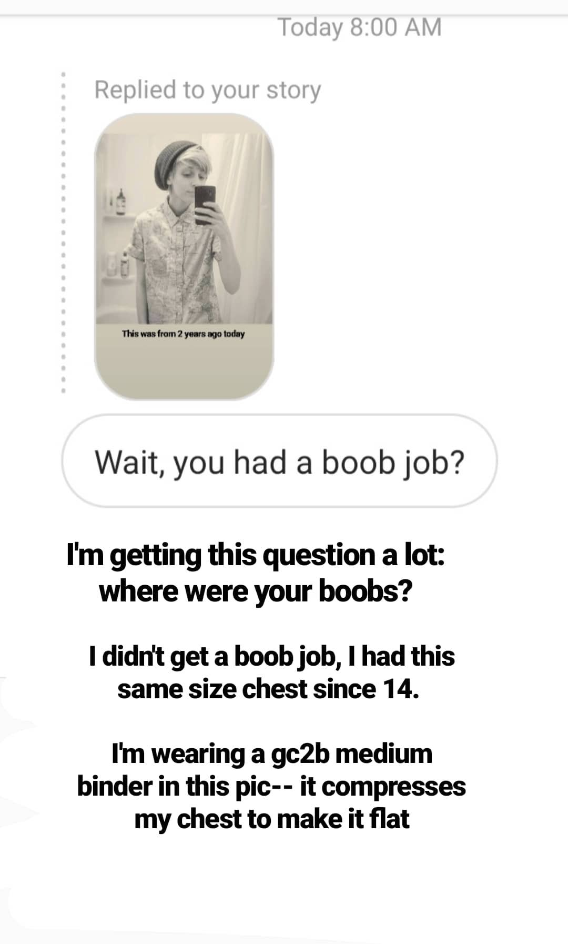Tap the thin divider line above the timestamp
The image size is (568, 944).
pyautogui.click(x=284, y=16)
